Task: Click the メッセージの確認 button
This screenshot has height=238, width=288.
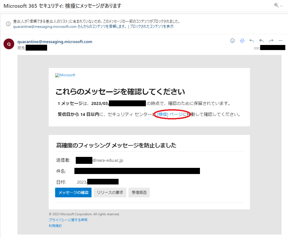Action: click(73, 192)
